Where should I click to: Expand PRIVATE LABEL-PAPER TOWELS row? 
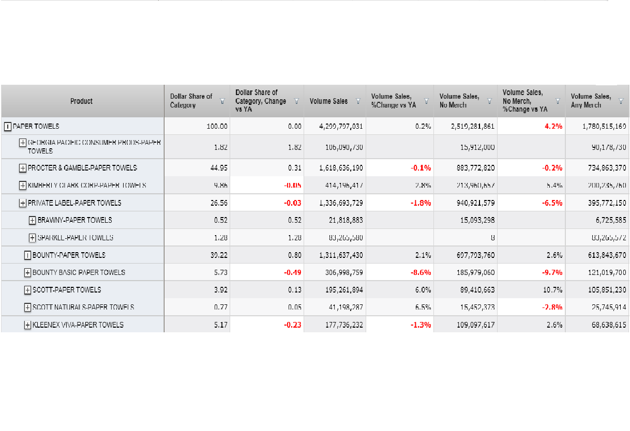click(23, 203)
